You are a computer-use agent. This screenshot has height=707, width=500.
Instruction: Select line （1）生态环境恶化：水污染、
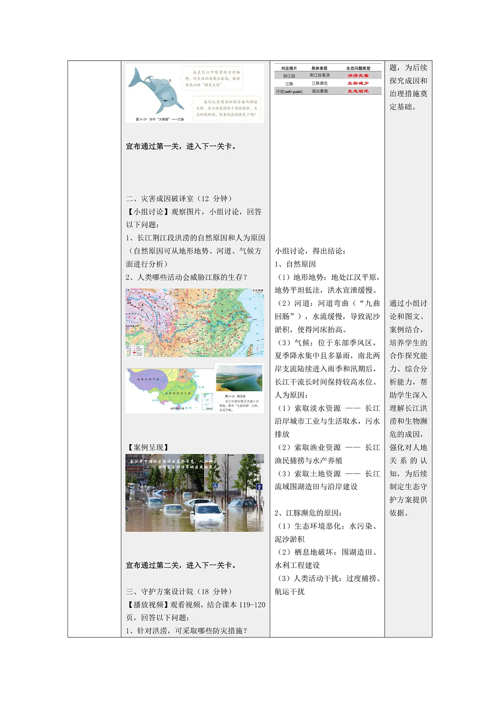pos(327,526)
